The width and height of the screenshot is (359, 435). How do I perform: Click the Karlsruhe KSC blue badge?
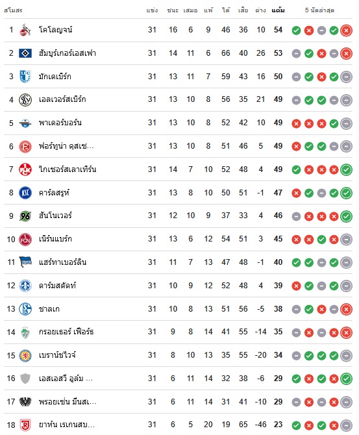coord(25,193)
